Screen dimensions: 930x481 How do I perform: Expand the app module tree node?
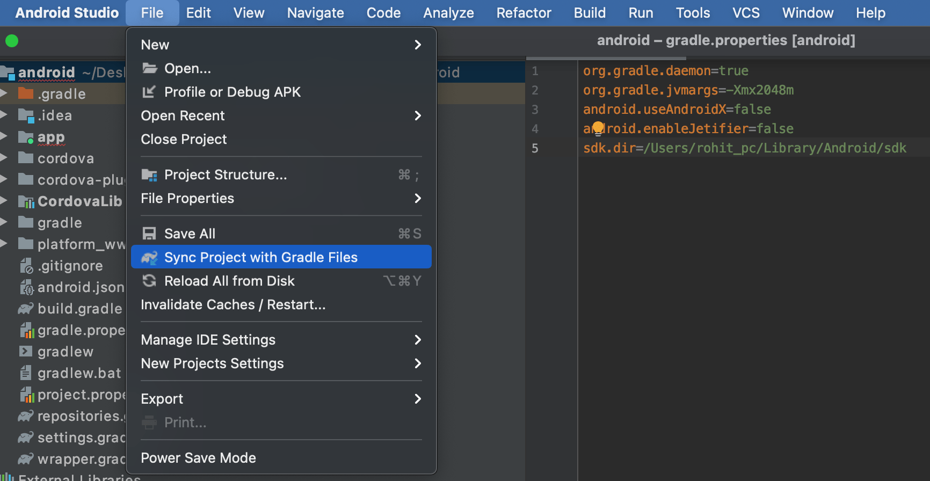point(4,136)
